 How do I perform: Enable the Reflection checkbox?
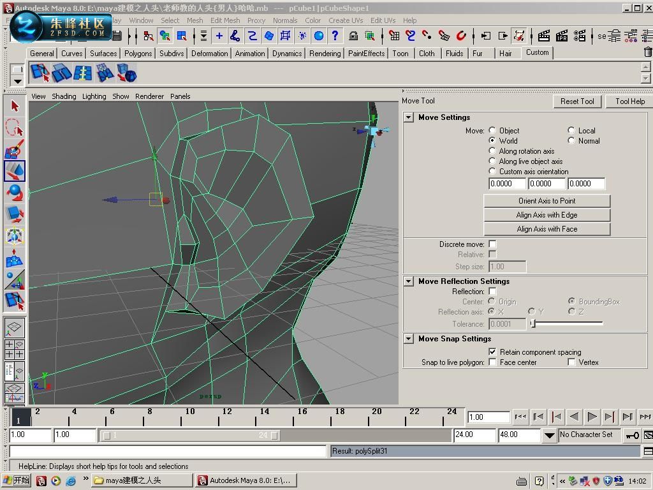[x=493, y=291]
